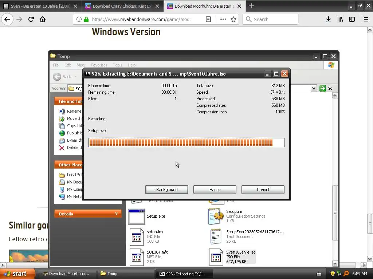The height and width of the screenshot is (279, 373).
Task: Bookmark this page with star icon
Action: click(x=233, y=19)
